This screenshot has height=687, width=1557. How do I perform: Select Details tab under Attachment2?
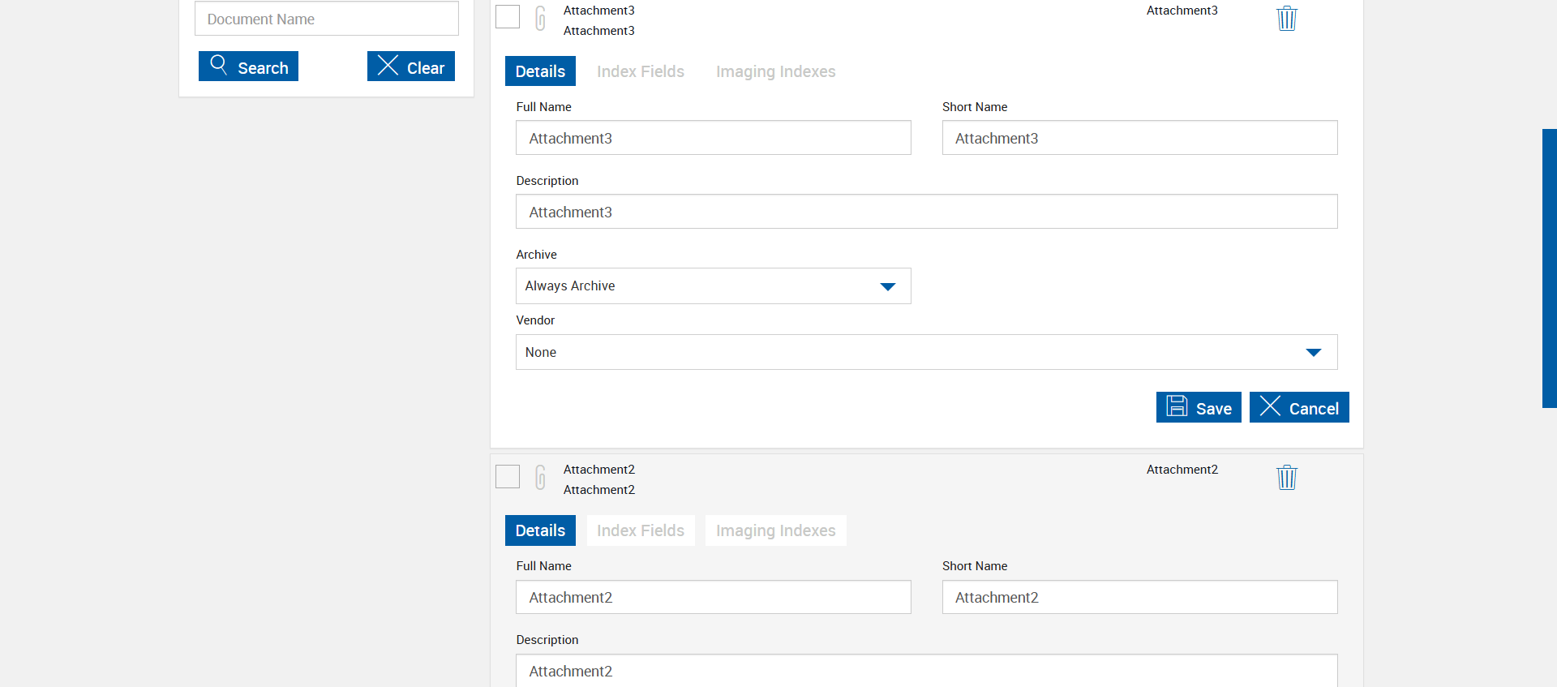point(540,530)
